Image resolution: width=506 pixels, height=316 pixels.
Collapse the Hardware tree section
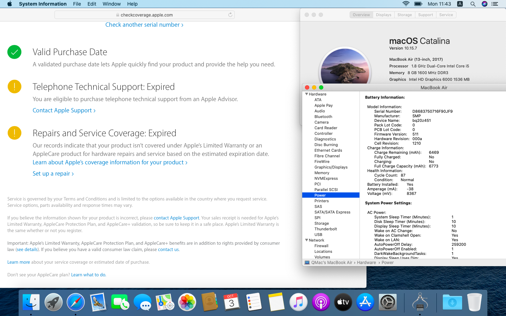(x=307, y=94)
